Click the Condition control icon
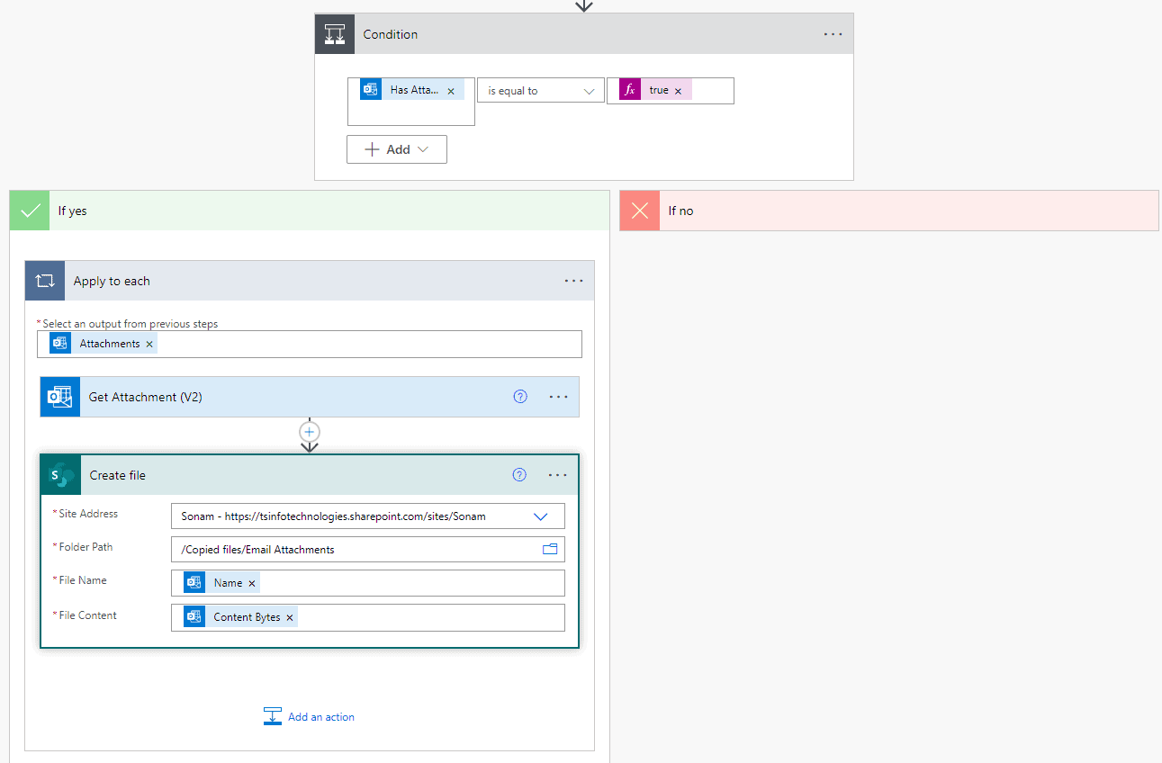Screen dimensions: 1162x763 tap(334, 34)
